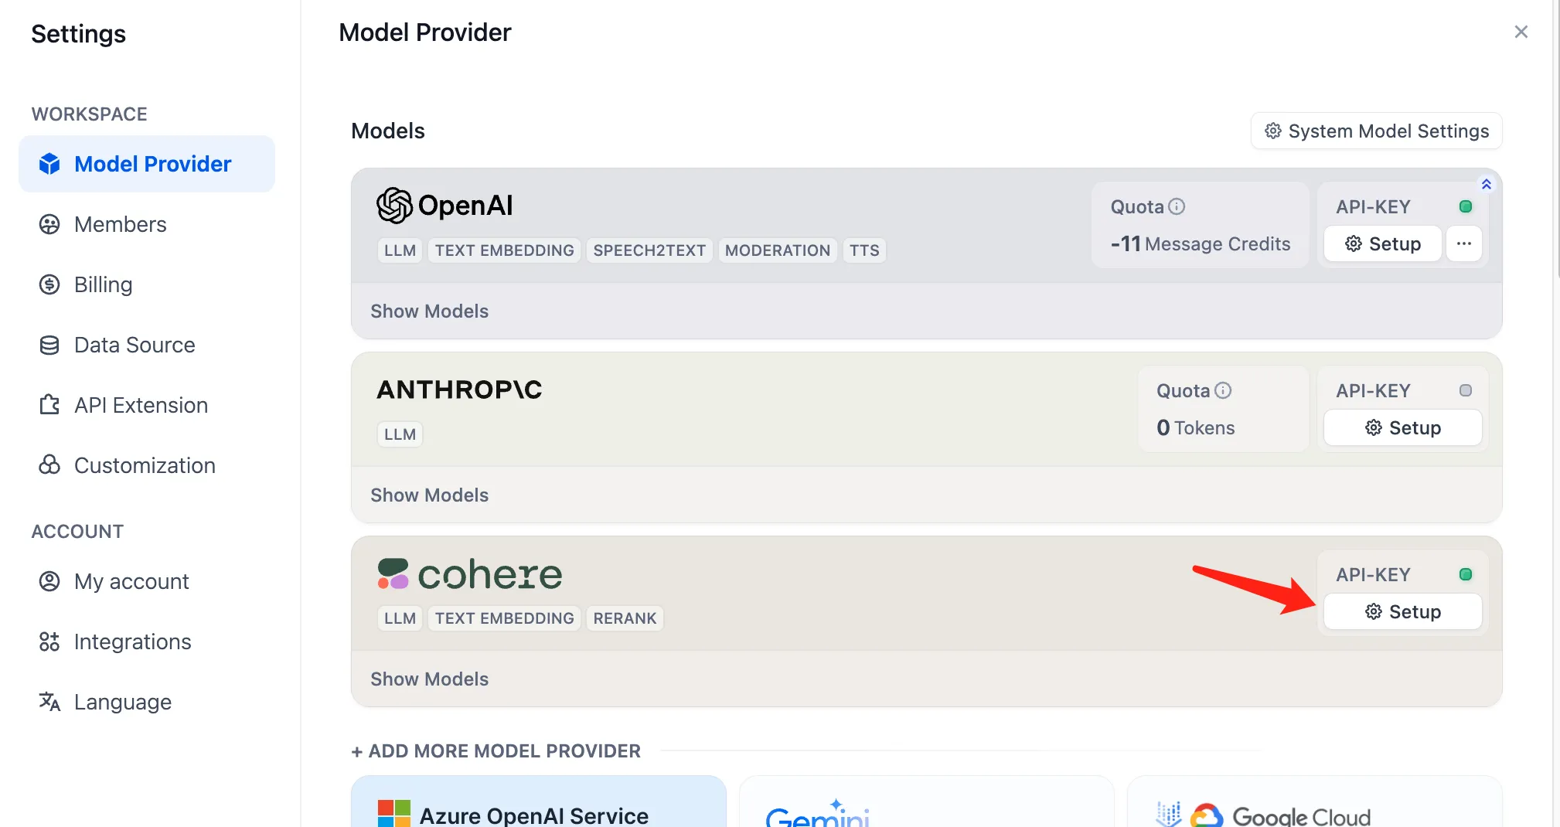The height and width of the screenshot is (827, 1560).
Task: Close the Settings dialog
Action: click(x=1521, y=32)
